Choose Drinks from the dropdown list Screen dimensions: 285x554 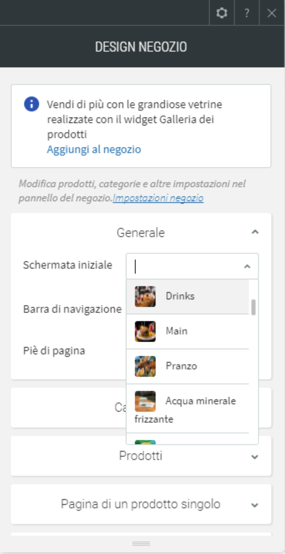[x=187, y=297]
